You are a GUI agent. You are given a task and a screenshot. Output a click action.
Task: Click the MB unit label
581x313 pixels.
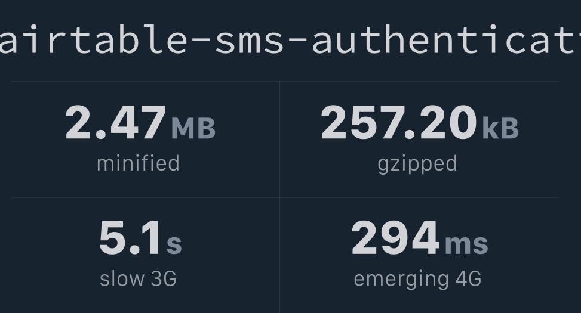pos(193,129)
